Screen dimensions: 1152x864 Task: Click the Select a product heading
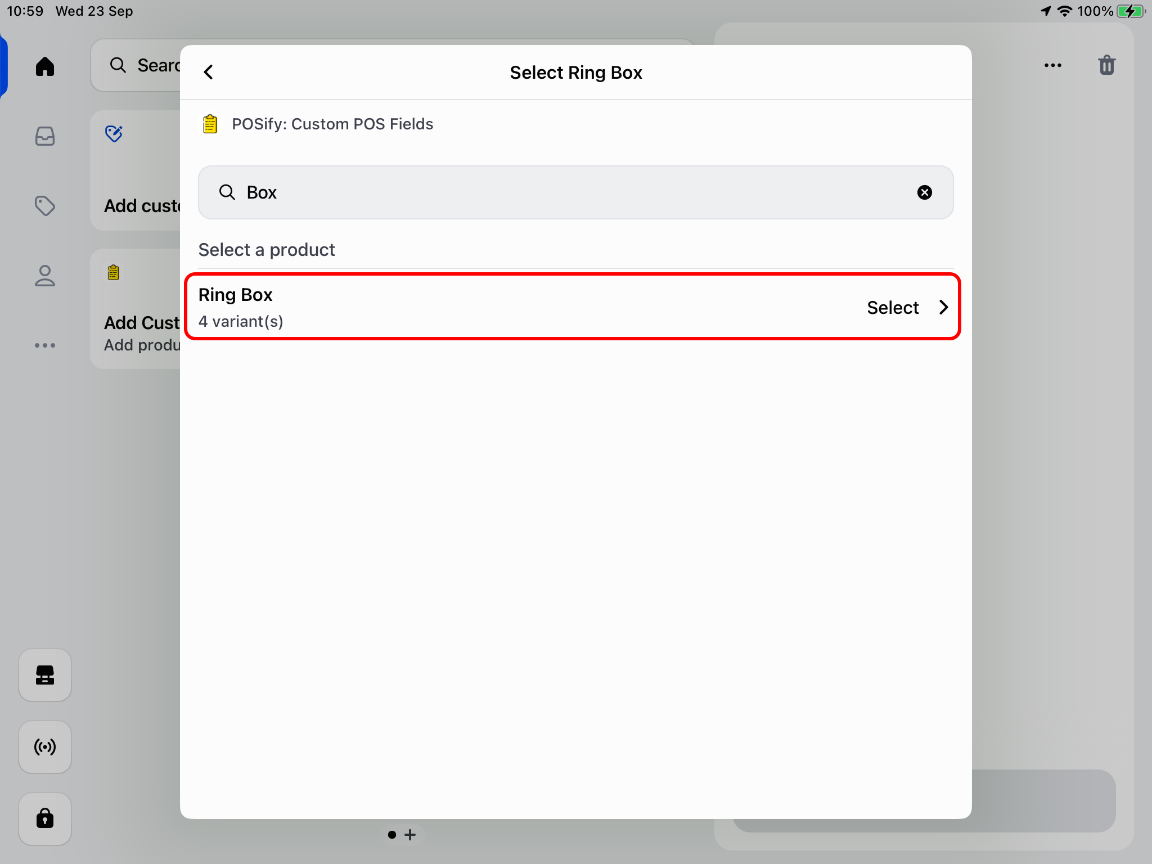pyautogui.click(x=267, y=250)
